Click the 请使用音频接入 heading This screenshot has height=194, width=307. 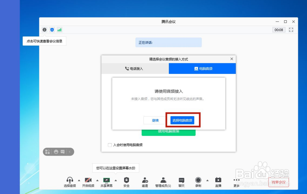pyautogui.click(x=169, y=91)
